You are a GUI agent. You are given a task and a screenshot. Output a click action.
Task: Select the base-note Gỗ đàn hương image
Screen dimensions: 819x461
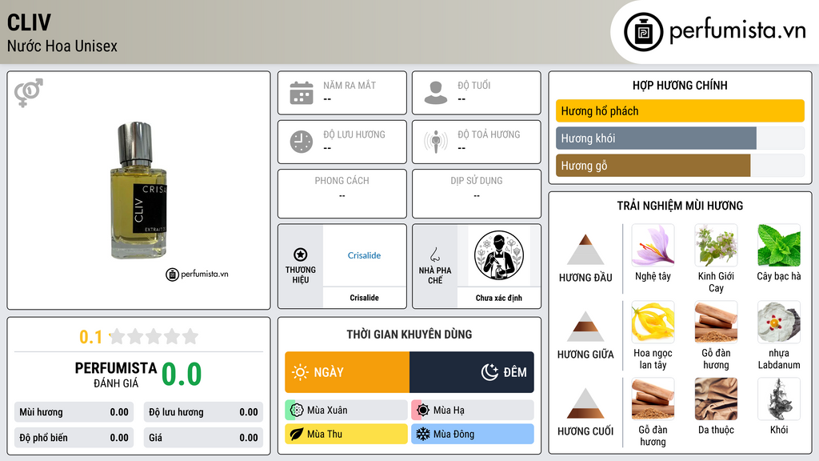653,399
